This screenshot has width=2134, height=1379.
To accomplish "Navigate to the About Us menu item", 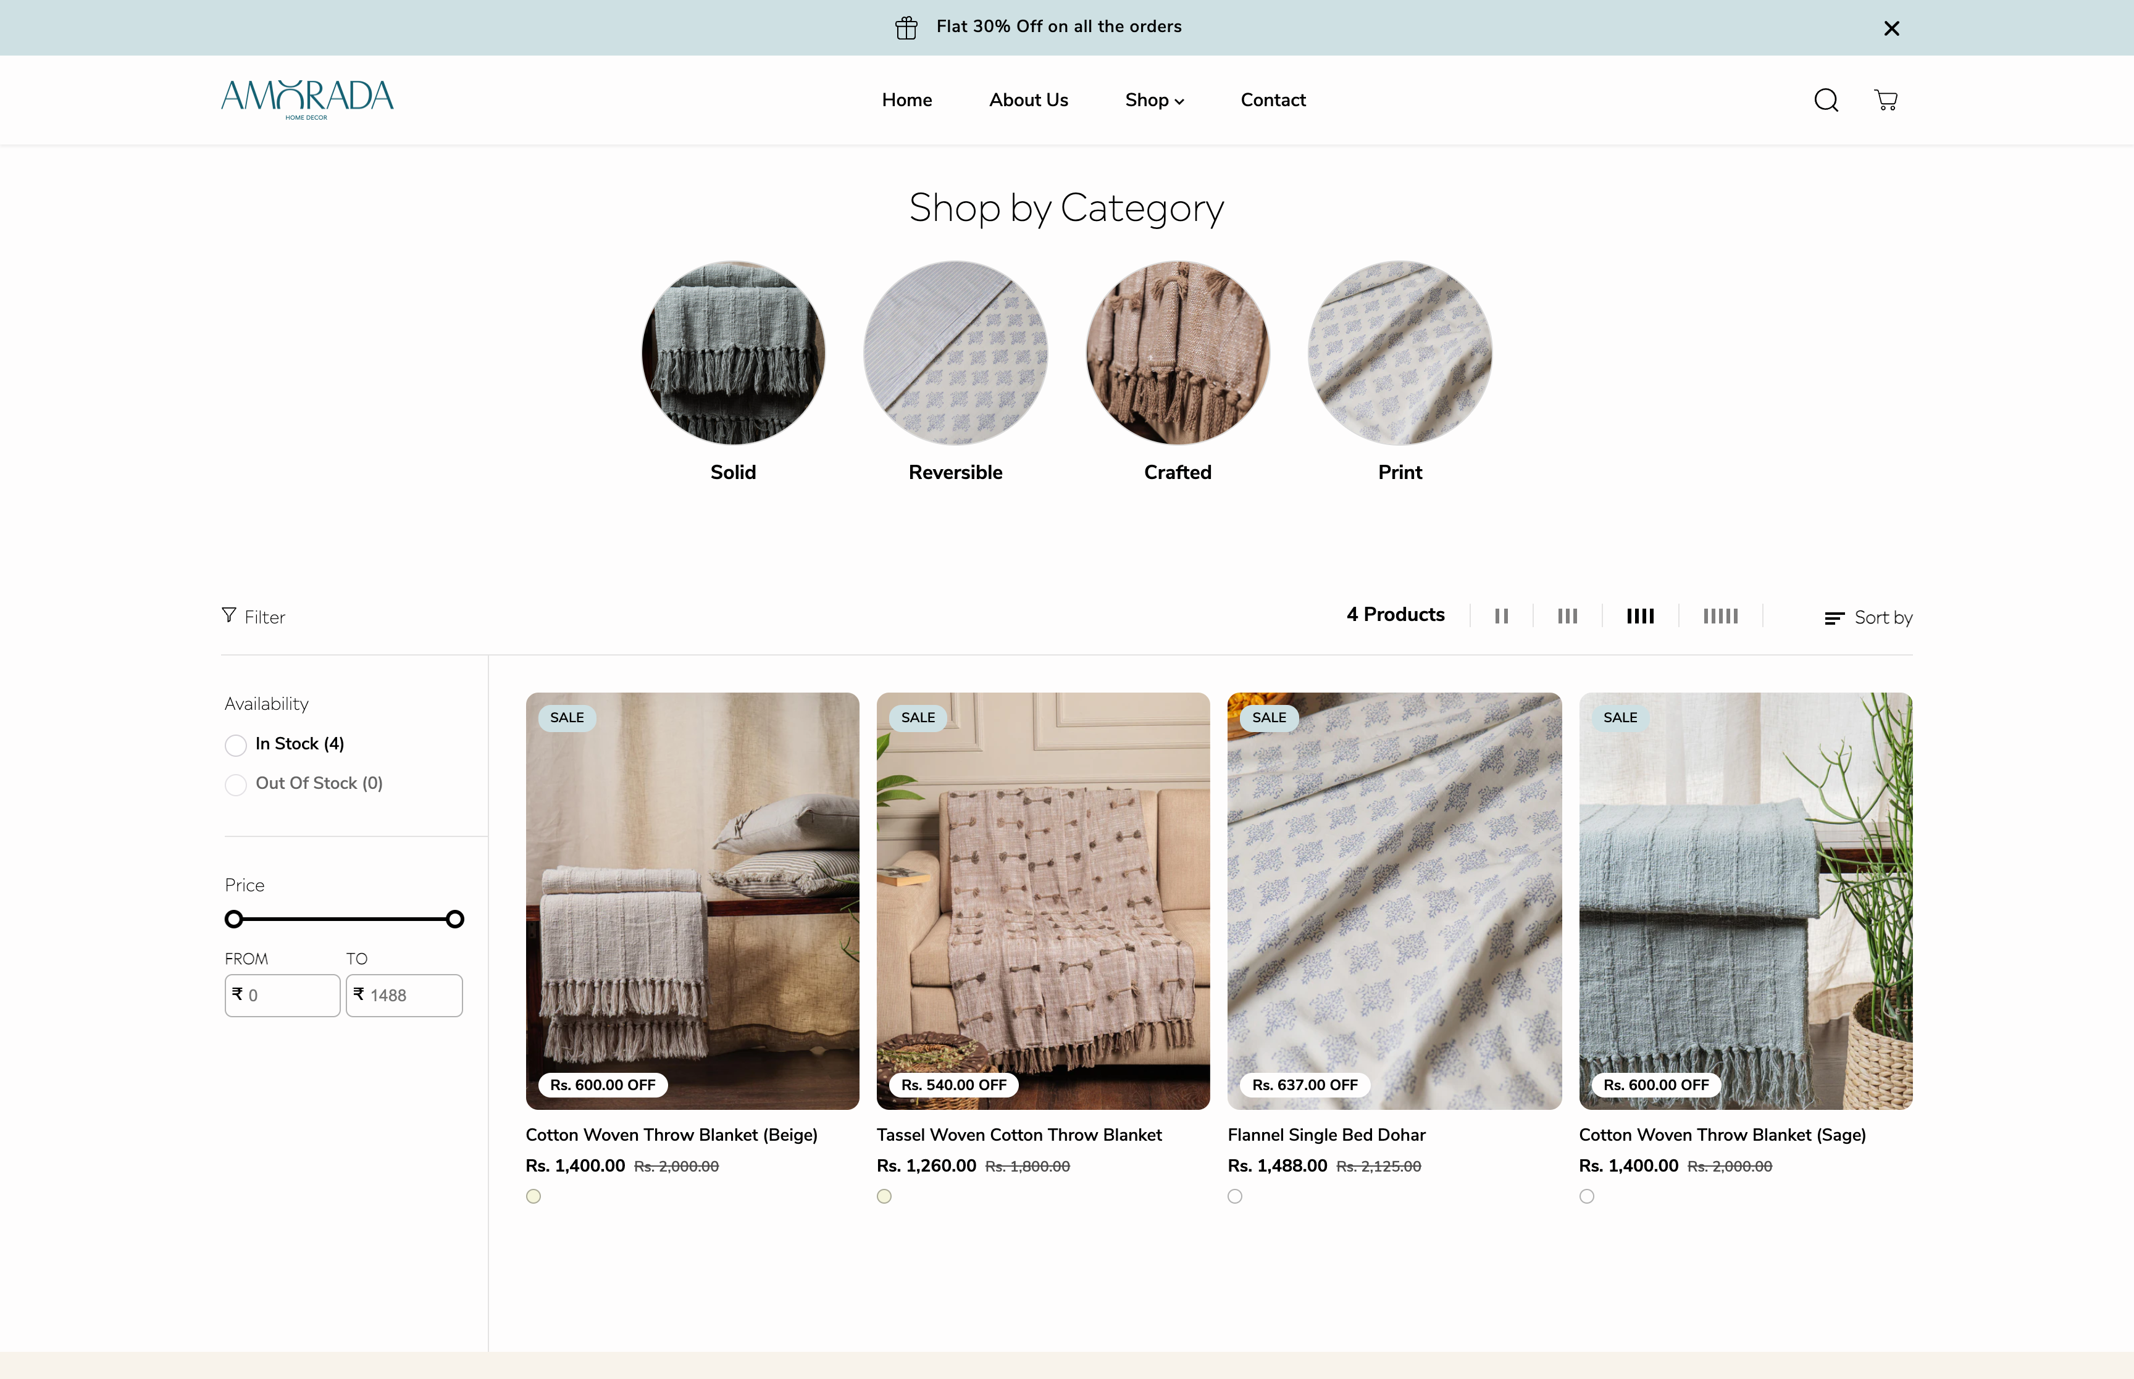I will [x=1028, y=99].
